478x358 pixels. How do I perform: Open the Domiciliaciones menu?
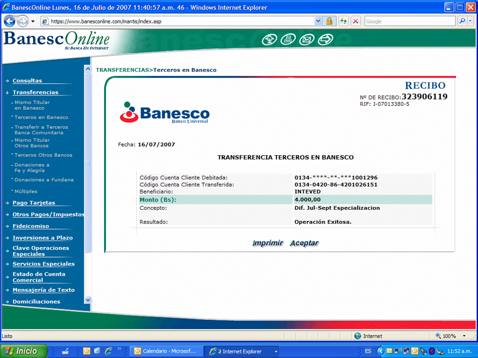pos(36,302)
